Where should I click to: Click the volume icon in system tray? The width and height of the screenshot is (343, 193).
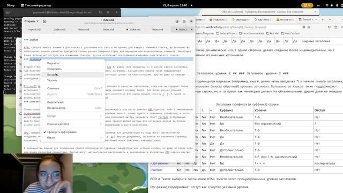(332, 5)
